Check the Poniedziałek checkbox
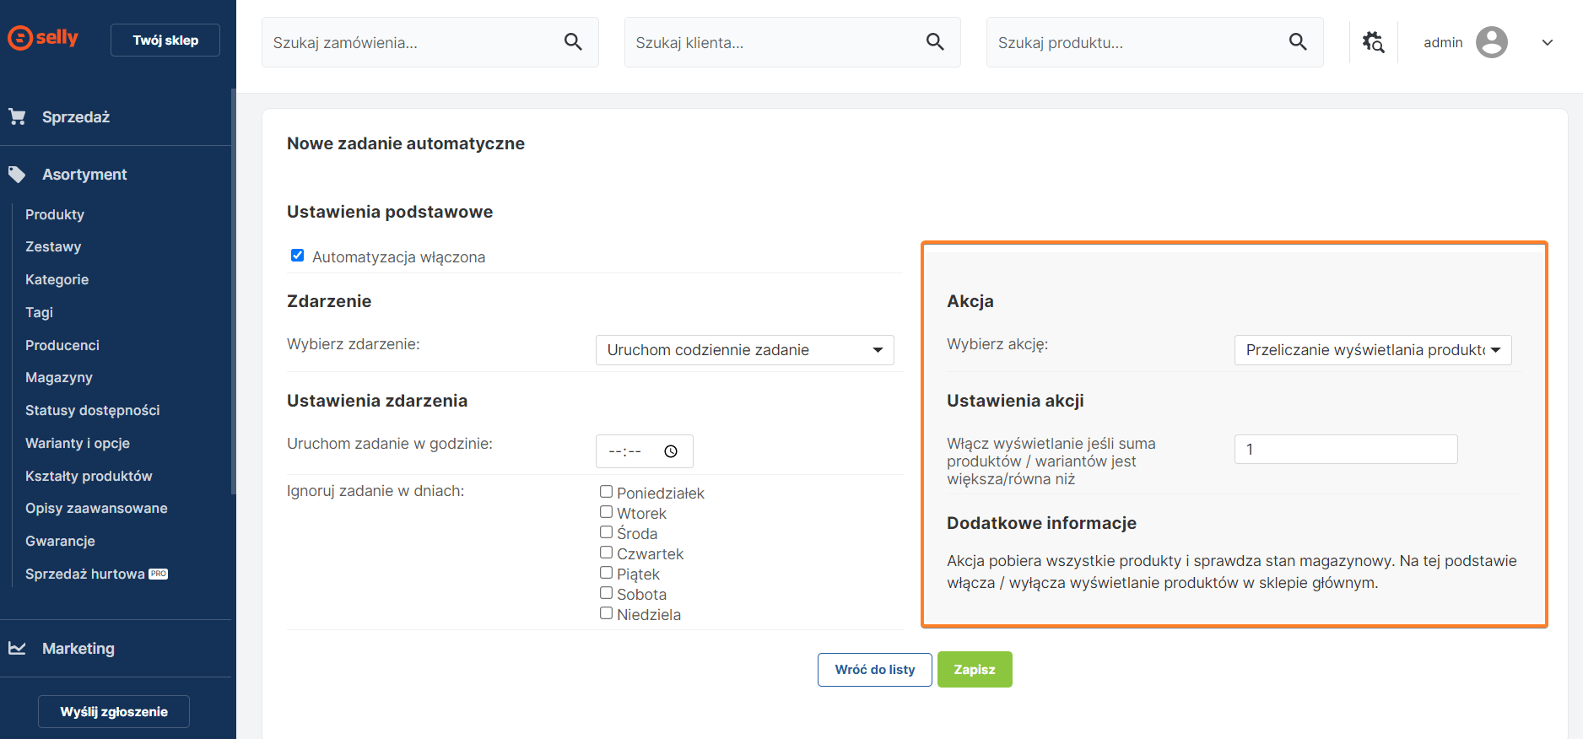 [x=606, y=492]
